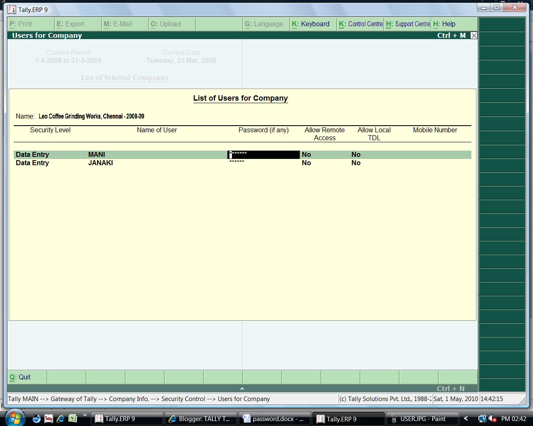Open the Support Centre
Image resolution: width=533 pixels, height=426 pixels.
tap(408, 24)
